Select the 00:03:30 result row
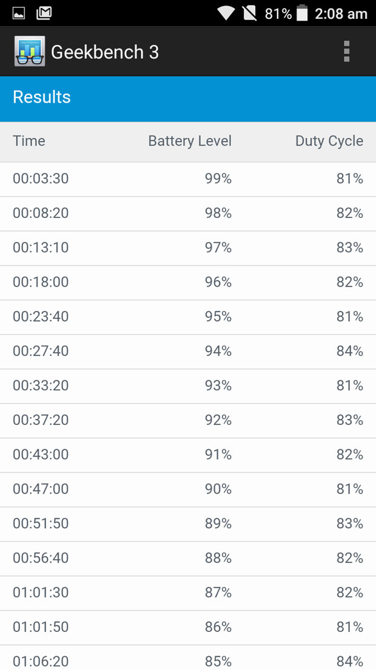The image size is (376, 669). [188, 179]
